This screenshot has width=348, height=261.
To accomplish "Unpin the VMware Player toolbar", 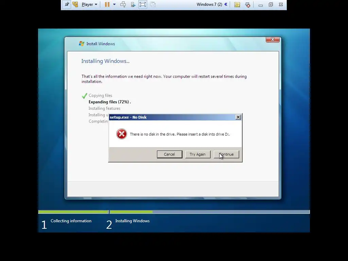I will tap(66, 4).
